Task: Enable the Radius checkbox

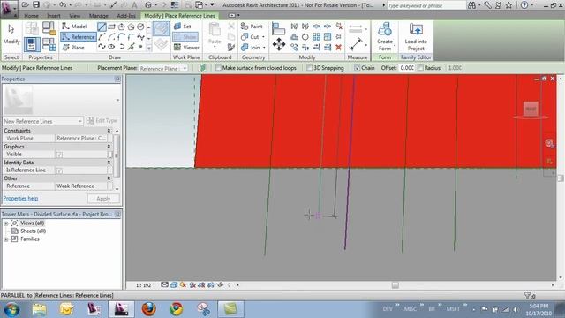Action: coord(420,68)
